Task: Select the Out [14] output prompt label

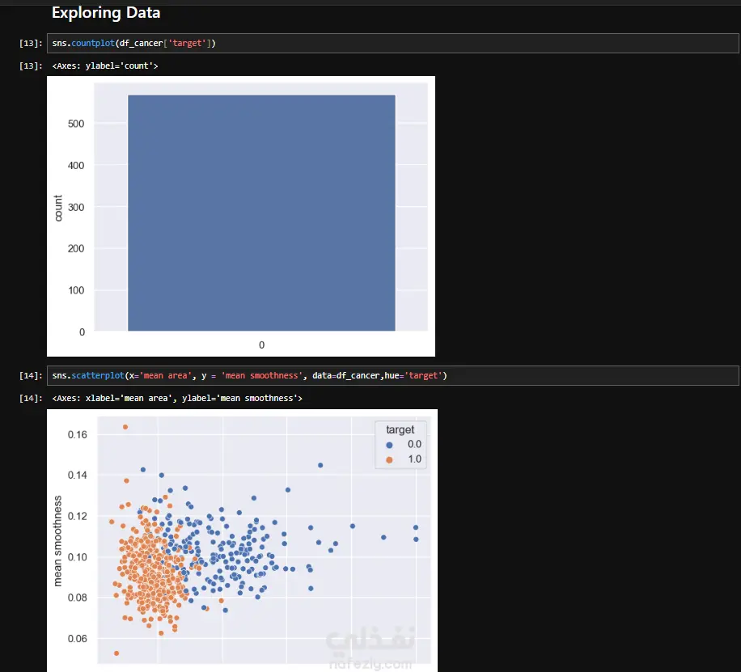Action: tap(31, 398)
